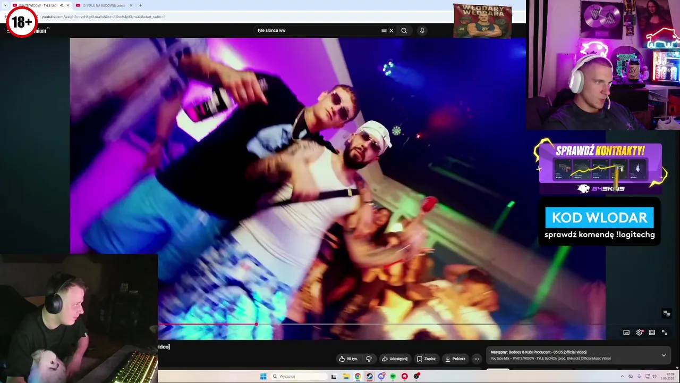Like the video with 90 tys. likes

(348, 359)
